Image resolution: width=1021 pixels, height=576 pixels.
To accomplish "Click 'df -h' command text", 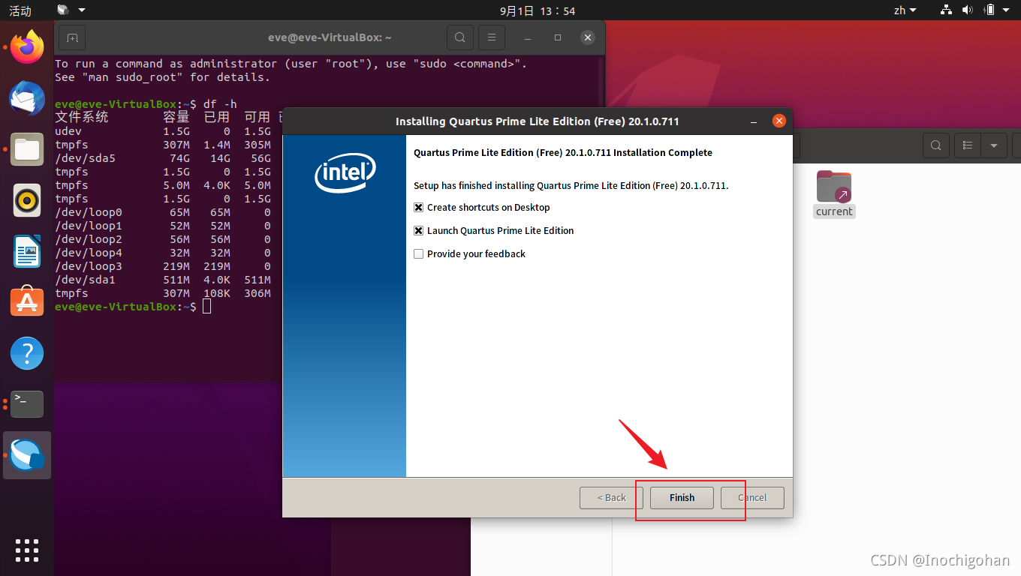I will tap(220, 103).
